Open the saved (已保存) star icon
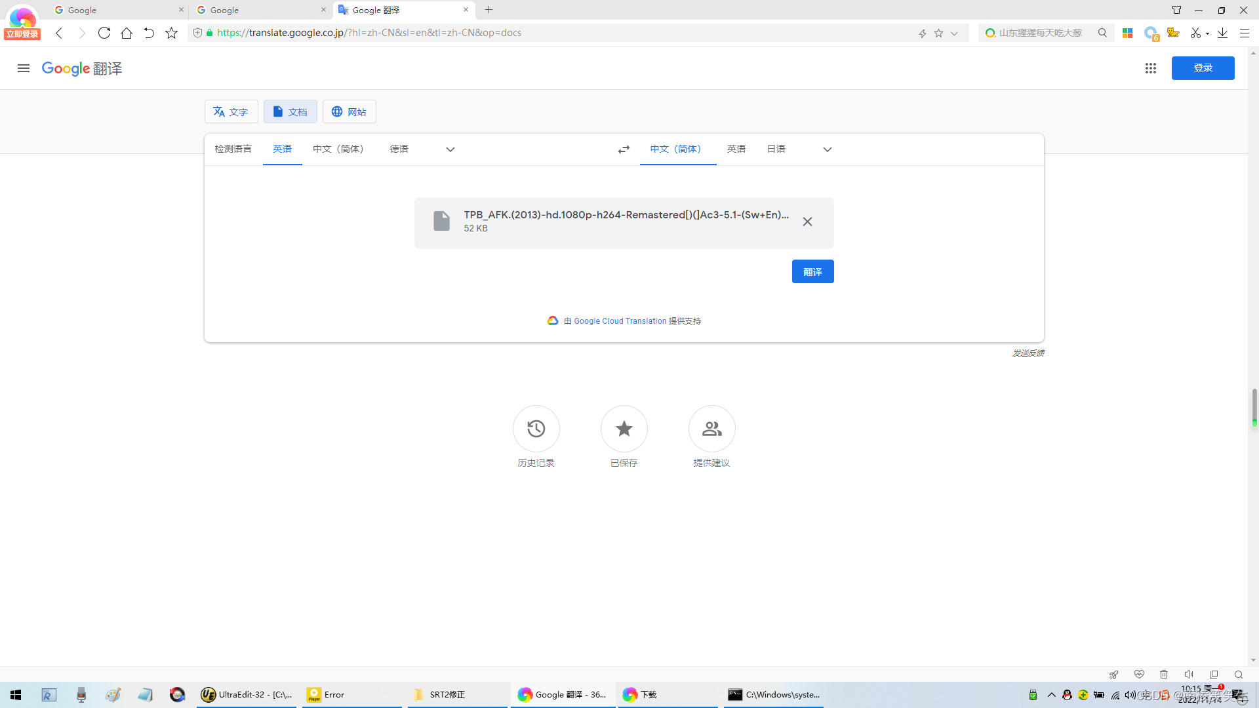The image size is (1259, 708). (624, 429)
